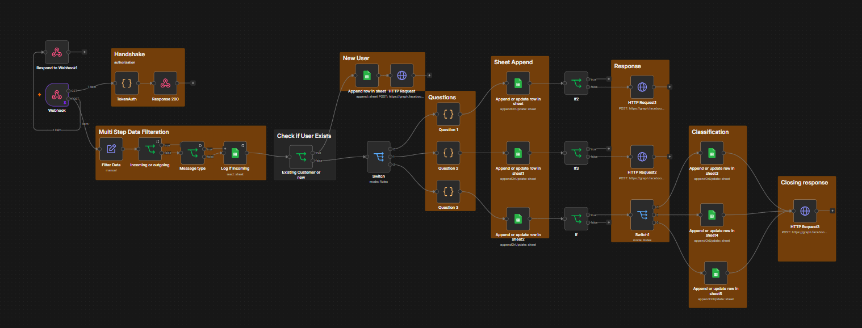Image resolution: width=862 pixels, height=328 pixels.
Task: Select the Incoming or outgoing node
Action: pyautogui.click(x=150, y=149)
